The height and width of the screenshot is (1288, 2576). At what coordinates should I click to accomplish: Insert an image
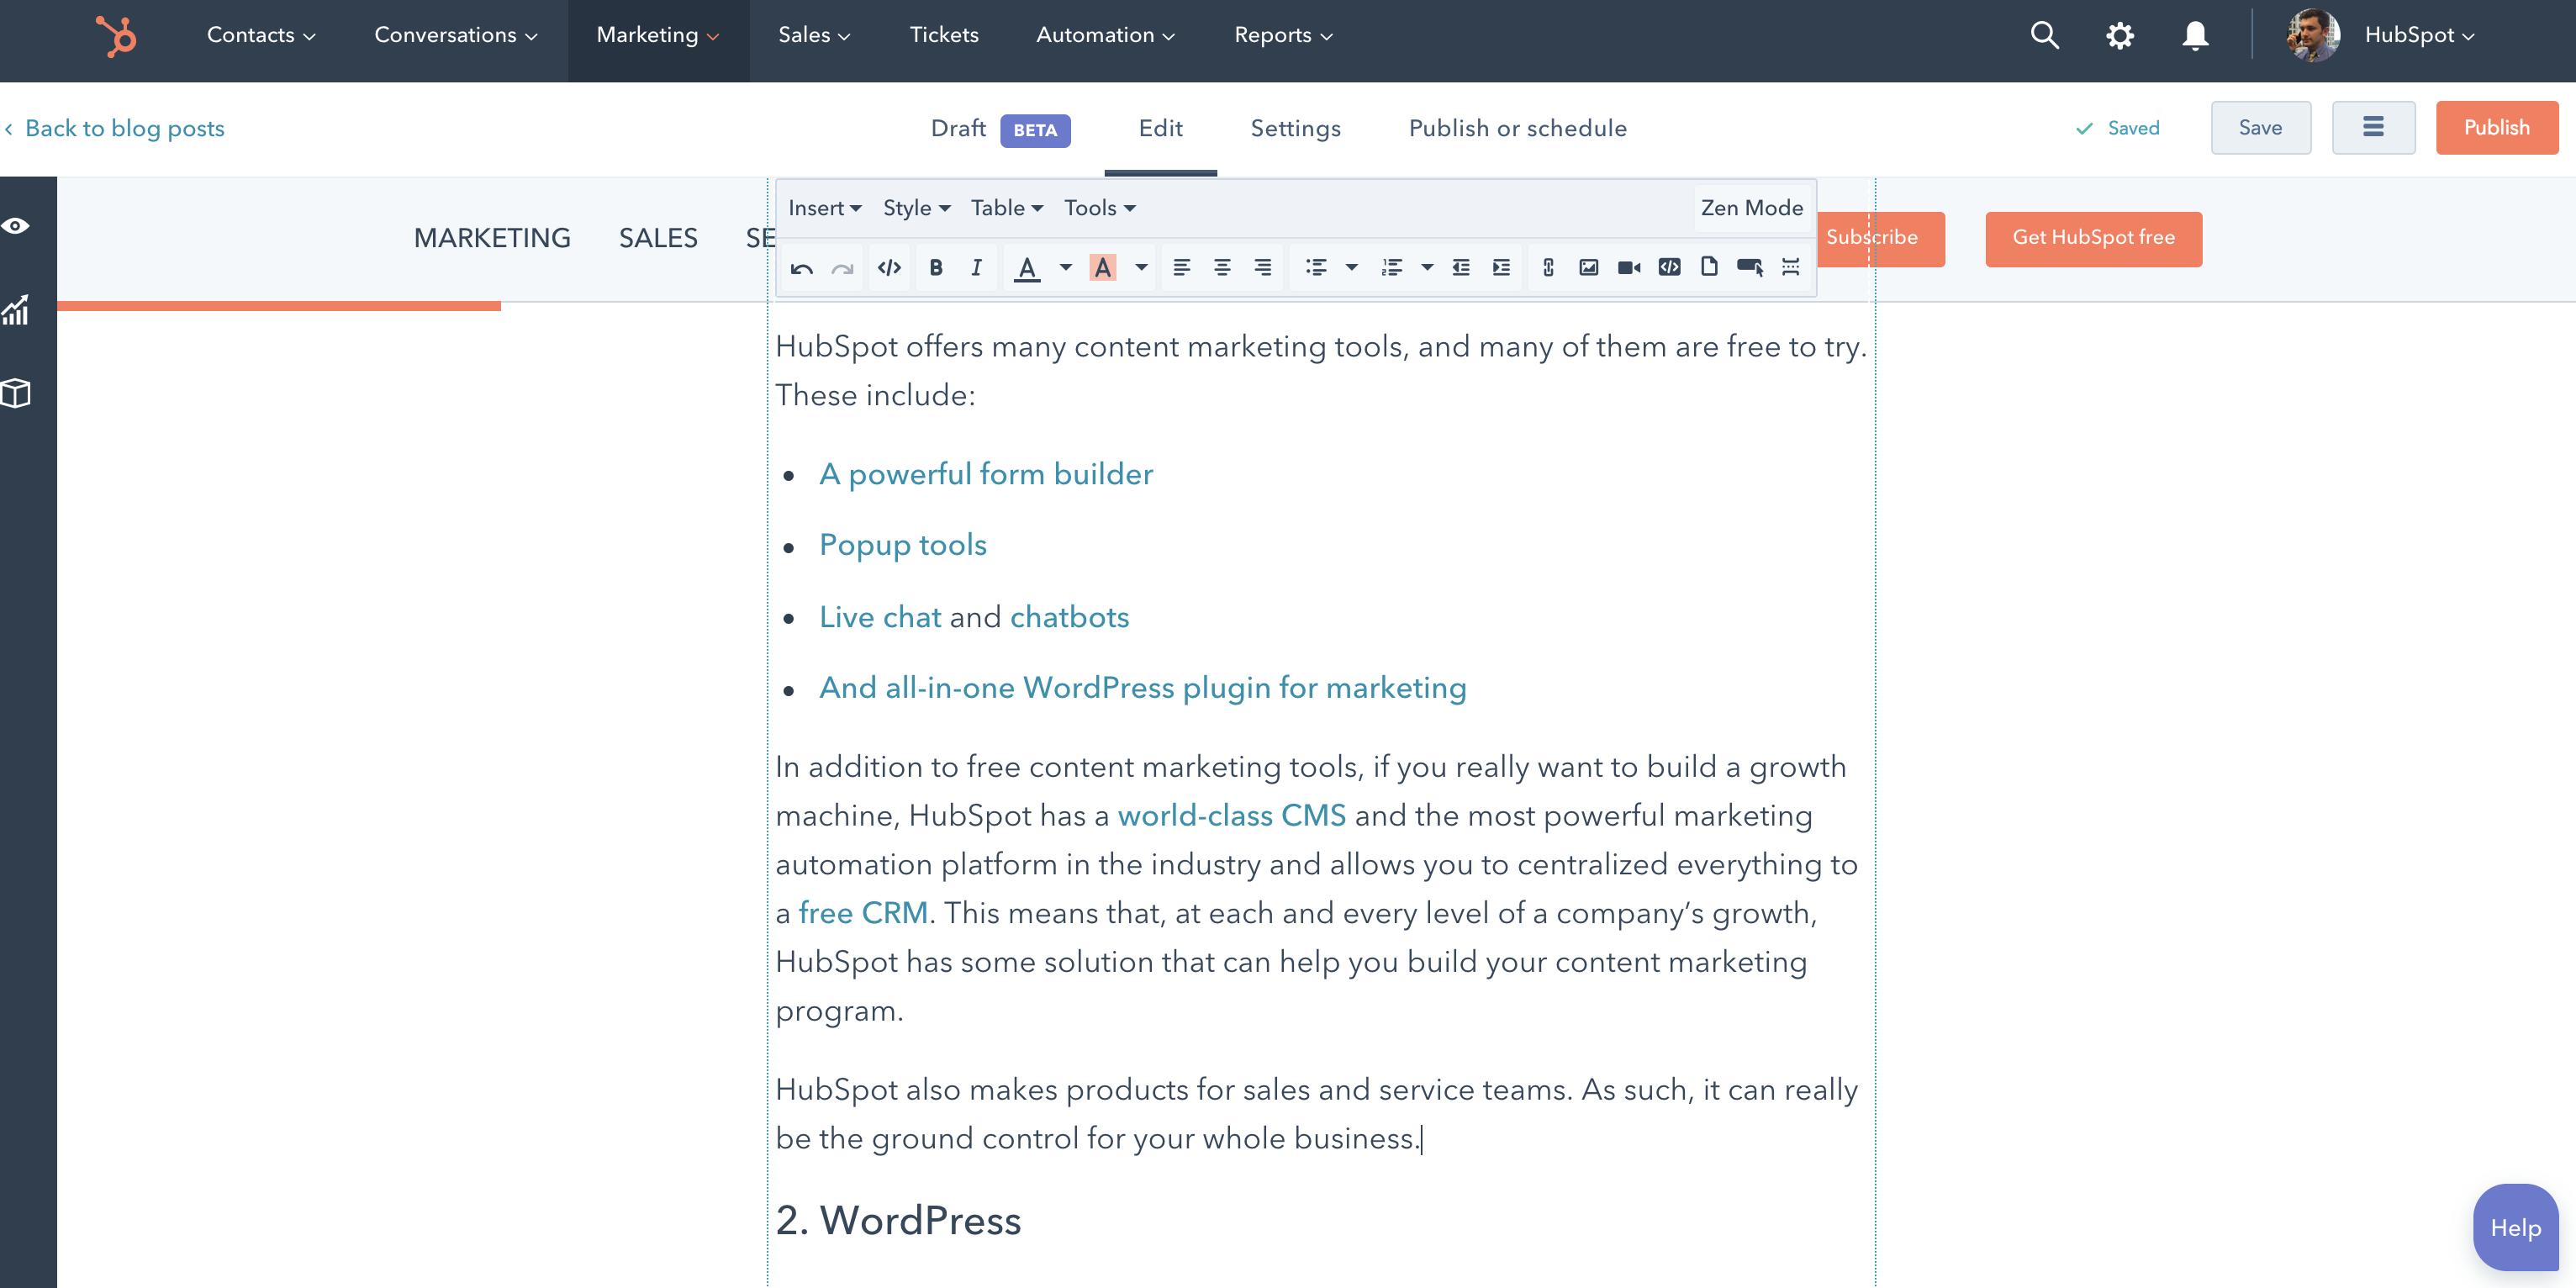tap(1588, 268)
